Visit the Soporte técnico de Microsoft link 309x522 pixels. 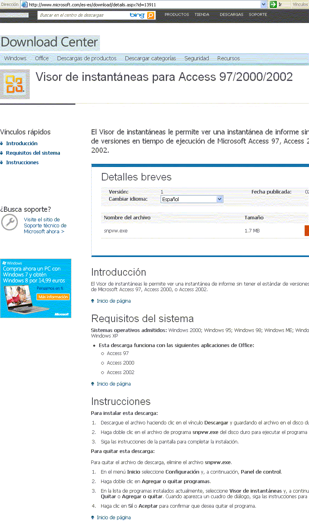pos(45,225)
